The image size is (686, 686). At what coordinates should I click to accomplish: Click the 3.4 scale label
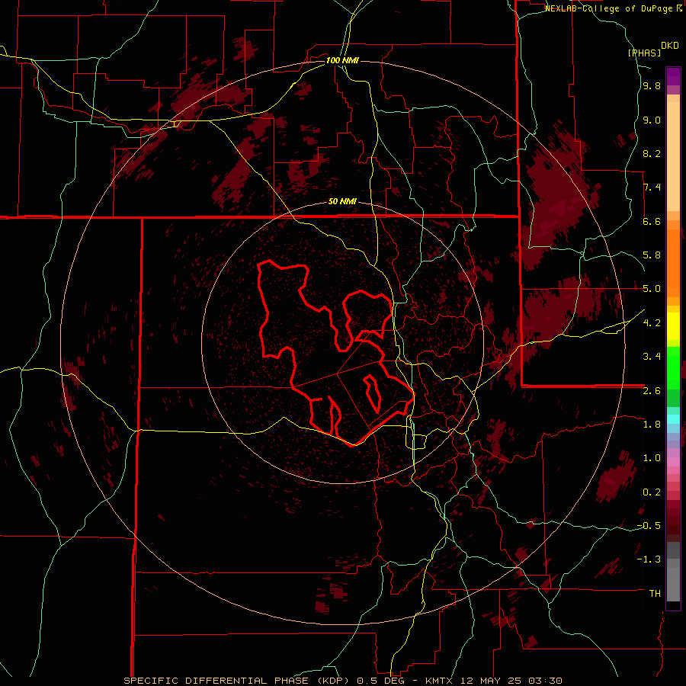point(652,357)
